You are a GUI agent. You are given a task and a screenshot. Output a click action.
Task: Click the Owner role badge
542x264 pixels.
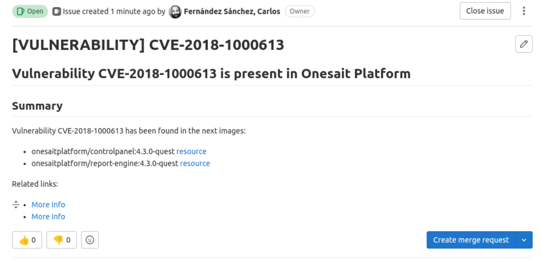(x=300, y=12)
